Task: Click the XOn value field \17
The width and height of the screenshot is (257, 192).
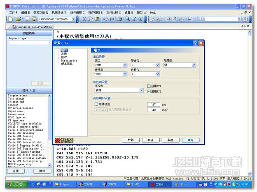Action: click(154, 104)
